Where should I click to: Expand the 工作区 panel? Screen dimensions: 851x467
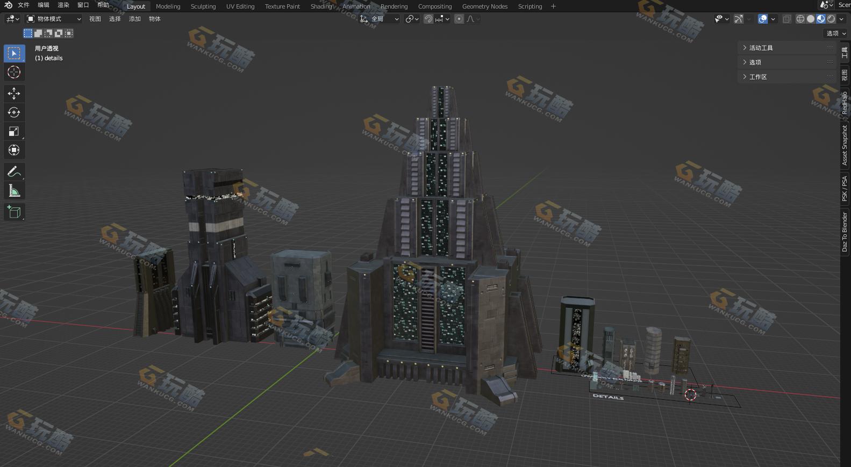[x=788, y=77]
